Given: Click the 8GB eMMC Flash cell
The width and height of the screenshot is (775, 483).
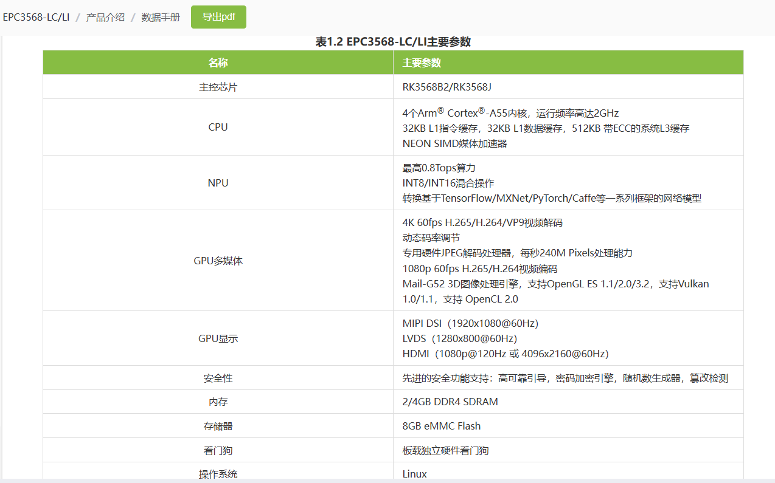Looking at the screenshot, I should 441,426.
